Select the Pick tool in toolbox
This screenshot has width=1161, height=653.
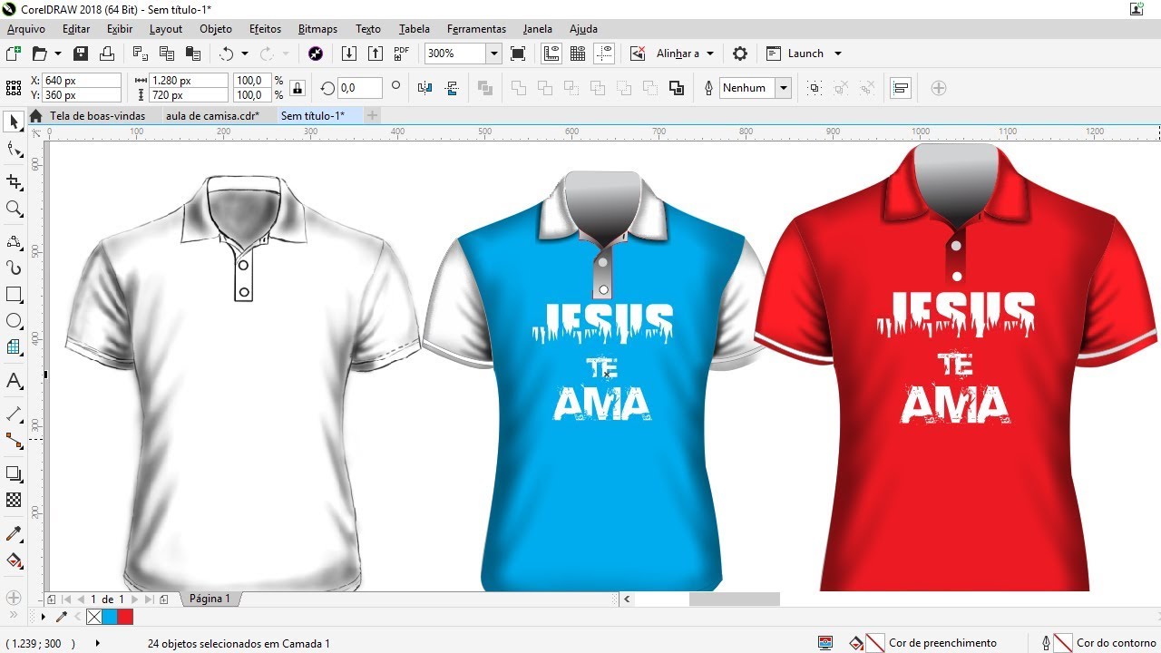pyautogui.click(x=14, y=122)
